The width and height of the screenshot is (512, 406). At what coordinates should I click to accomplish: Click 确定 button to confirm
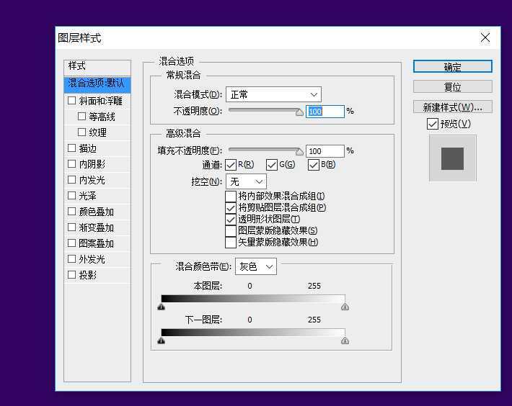coord(452,66)
